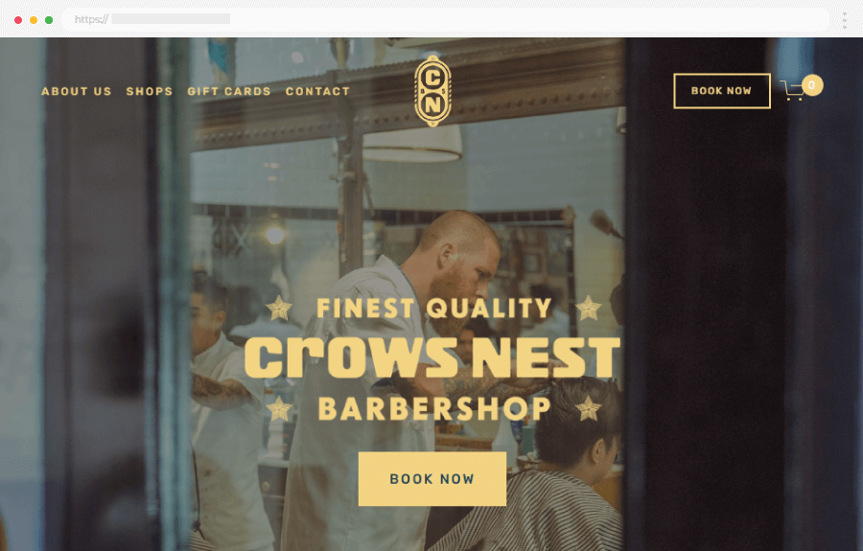Click the Finest Quality tagline text
This screenshot has width=863, height=551.
(433, 309)
